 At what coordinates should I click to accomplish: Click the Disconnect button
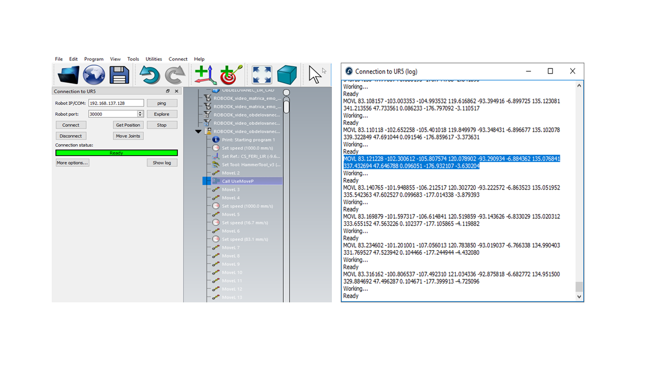coord(71,136)
